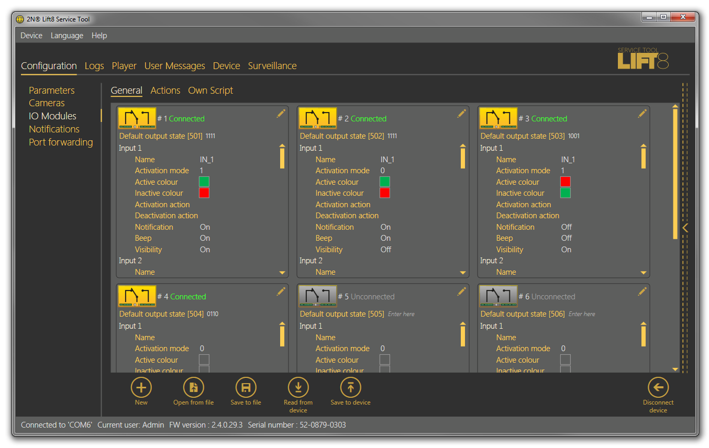The image size is (709, 448).
Task: Click the Save to device icon
Action: click(x=350, y=388)
